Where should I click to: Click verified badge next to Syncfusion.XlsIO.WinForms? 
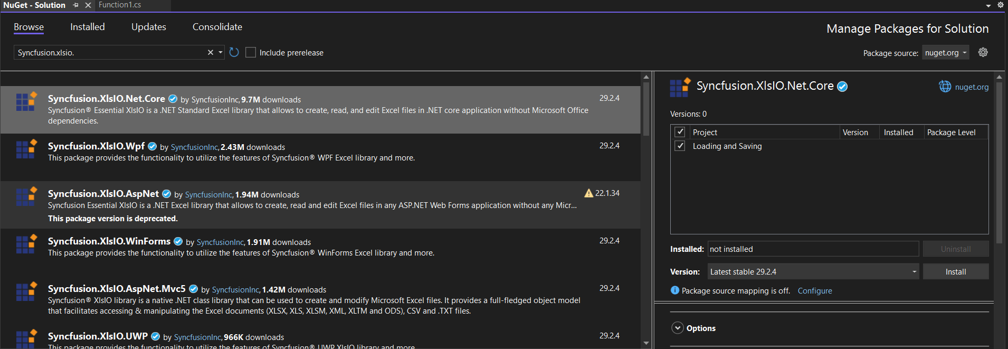click(178, 241)
